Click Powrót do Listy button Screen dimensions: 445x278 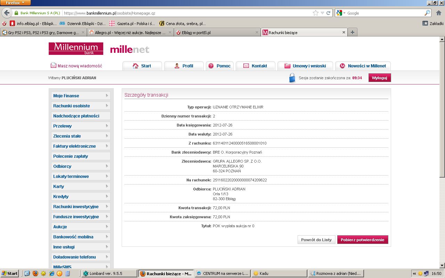pyautogui.click(x=316, y=240)
